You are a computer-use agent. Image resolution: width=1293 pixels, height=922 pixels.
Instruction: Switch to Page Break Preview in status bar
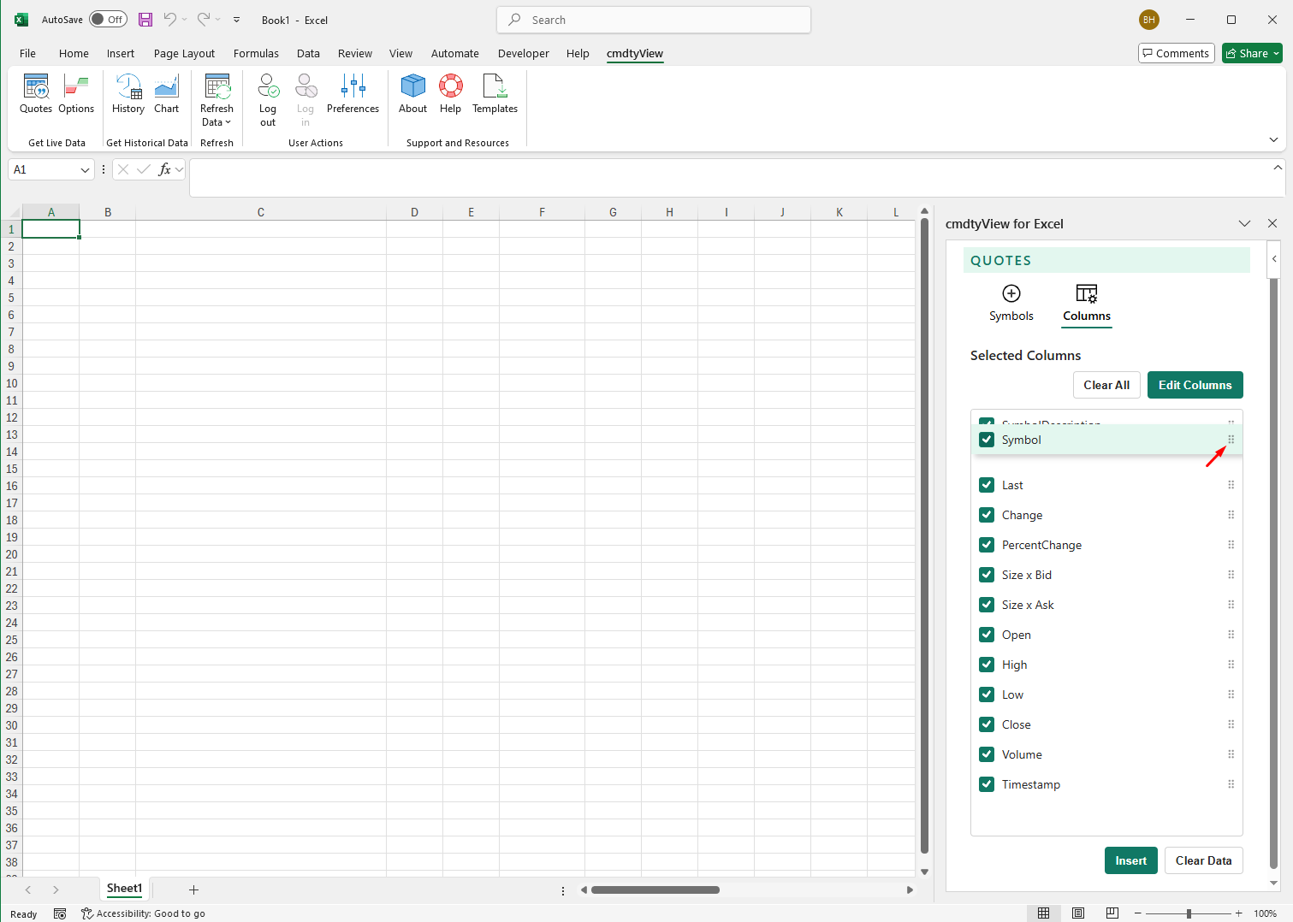point(1112,913)
